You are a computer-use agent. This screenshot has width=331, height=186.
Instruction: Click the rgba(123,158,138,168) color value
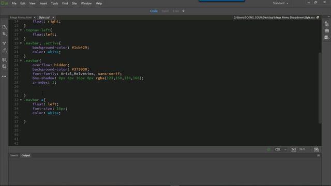(x=118, y=78)
